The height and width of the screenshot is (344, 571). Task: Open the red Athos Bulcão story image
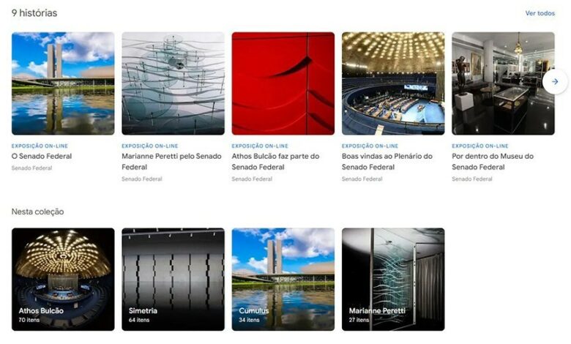pos(283,83)
